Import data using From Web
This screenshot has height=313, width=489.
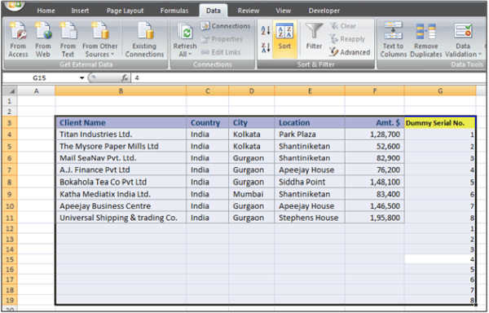(x=42, y=40)
